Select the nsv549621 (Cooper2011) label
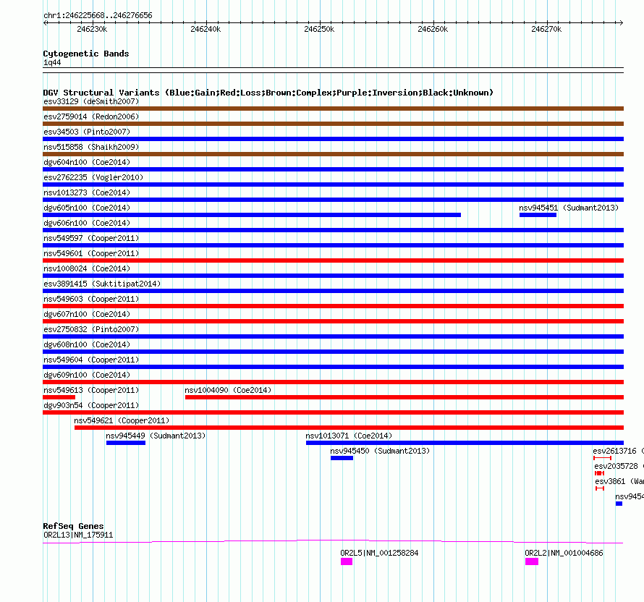 [122, 420]
